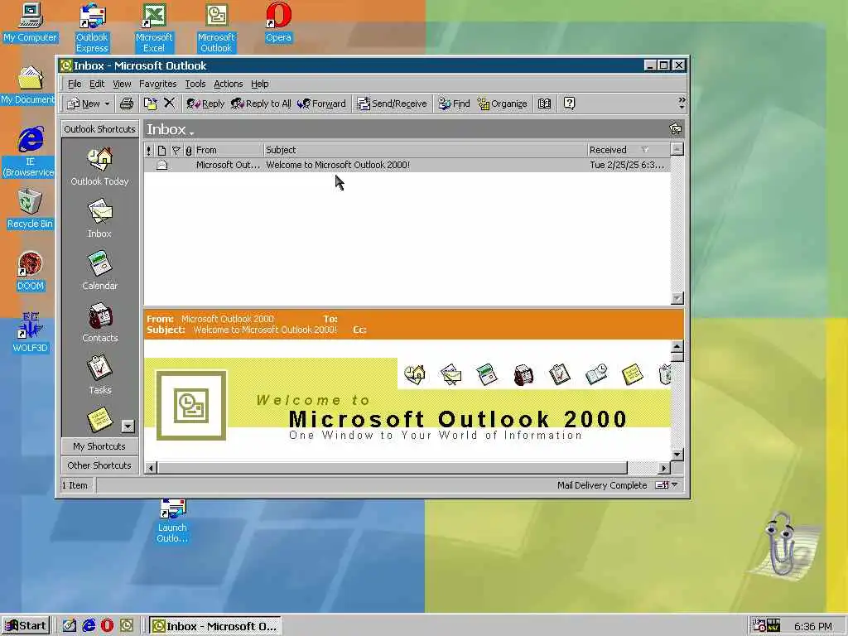
Task: Select the Recycle Bin desktop icon
Action: click(x=30, y=210)
